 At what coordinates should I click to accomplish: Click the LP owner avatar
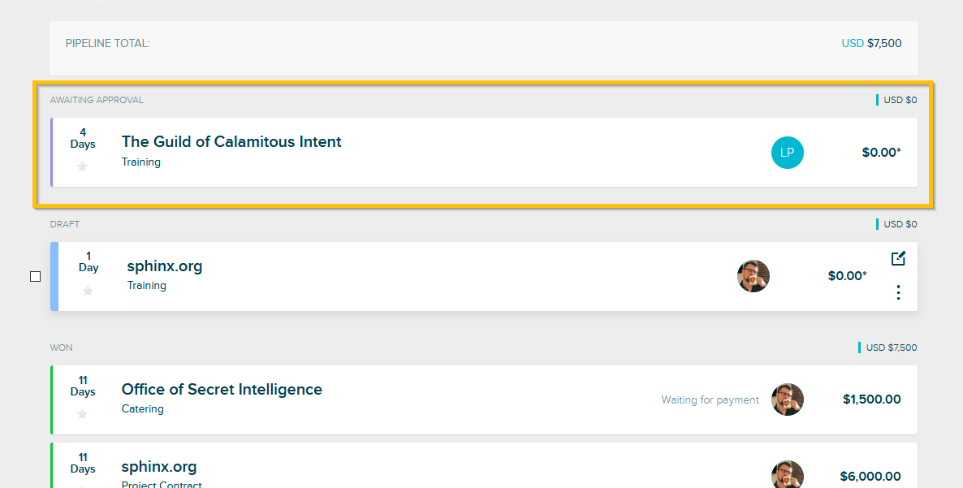click(x=787, y=153)
